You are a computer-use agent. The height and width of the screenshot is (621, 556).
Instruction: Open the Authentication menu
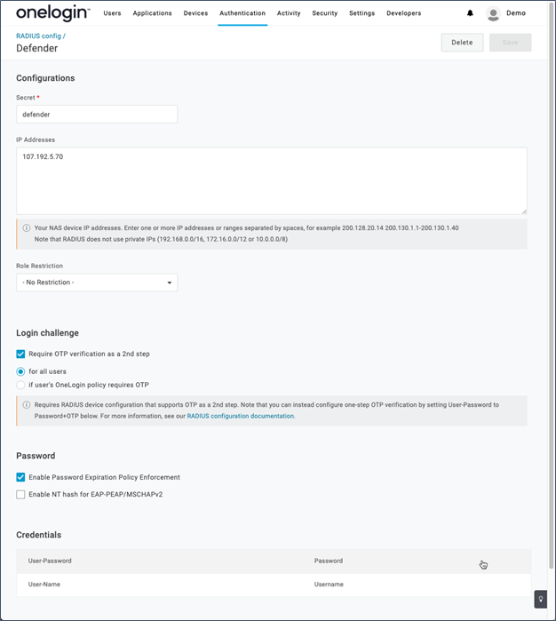242,13
